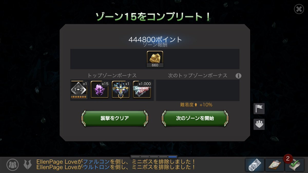Close the zone complete dialog

(299, 9)
